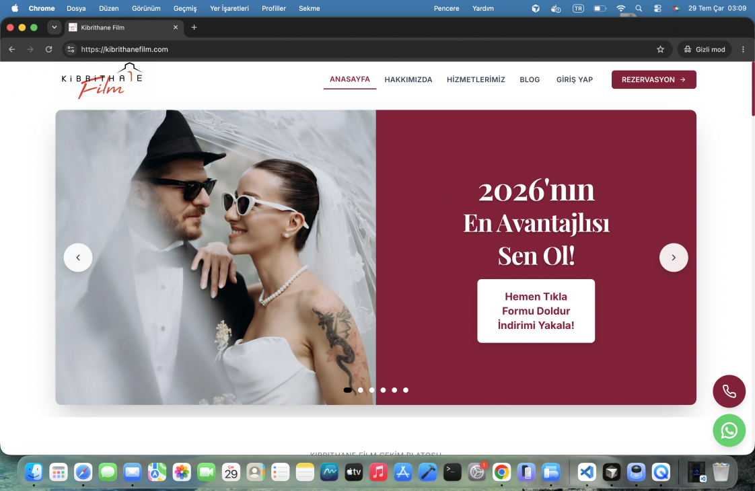
Task: Open the Yer İşaretleri menu
Action: pos(229,8)
